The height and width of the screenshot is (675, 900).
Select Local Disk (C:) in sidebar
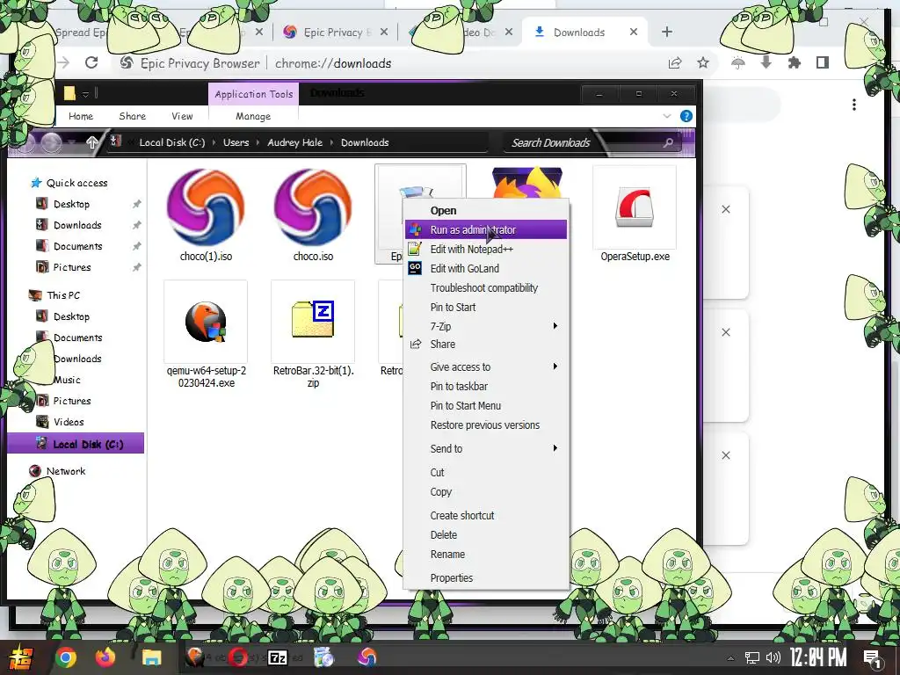coord(76,444)
